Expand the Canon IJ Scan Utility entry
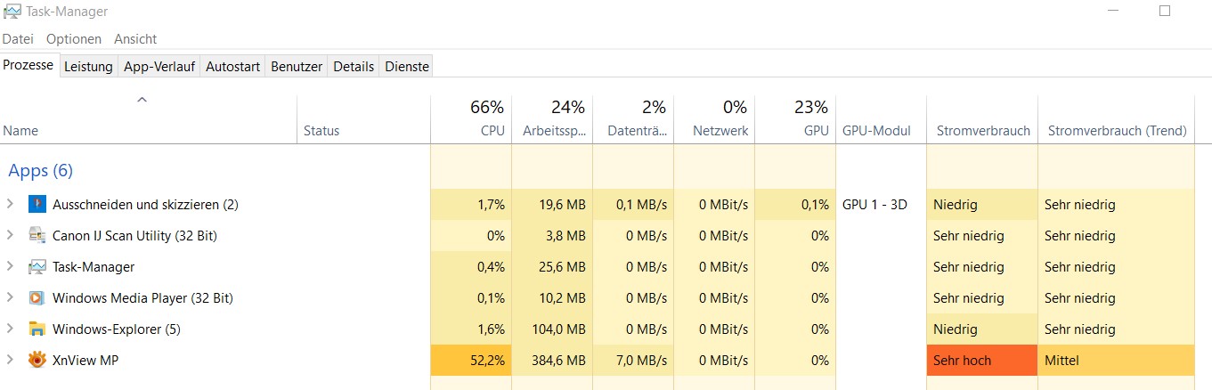 (10, 236)
